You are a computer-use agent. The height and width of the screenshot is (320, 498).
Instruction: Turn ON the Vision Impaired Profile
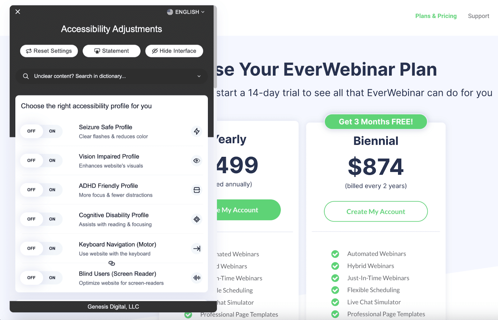pos(52,160)
